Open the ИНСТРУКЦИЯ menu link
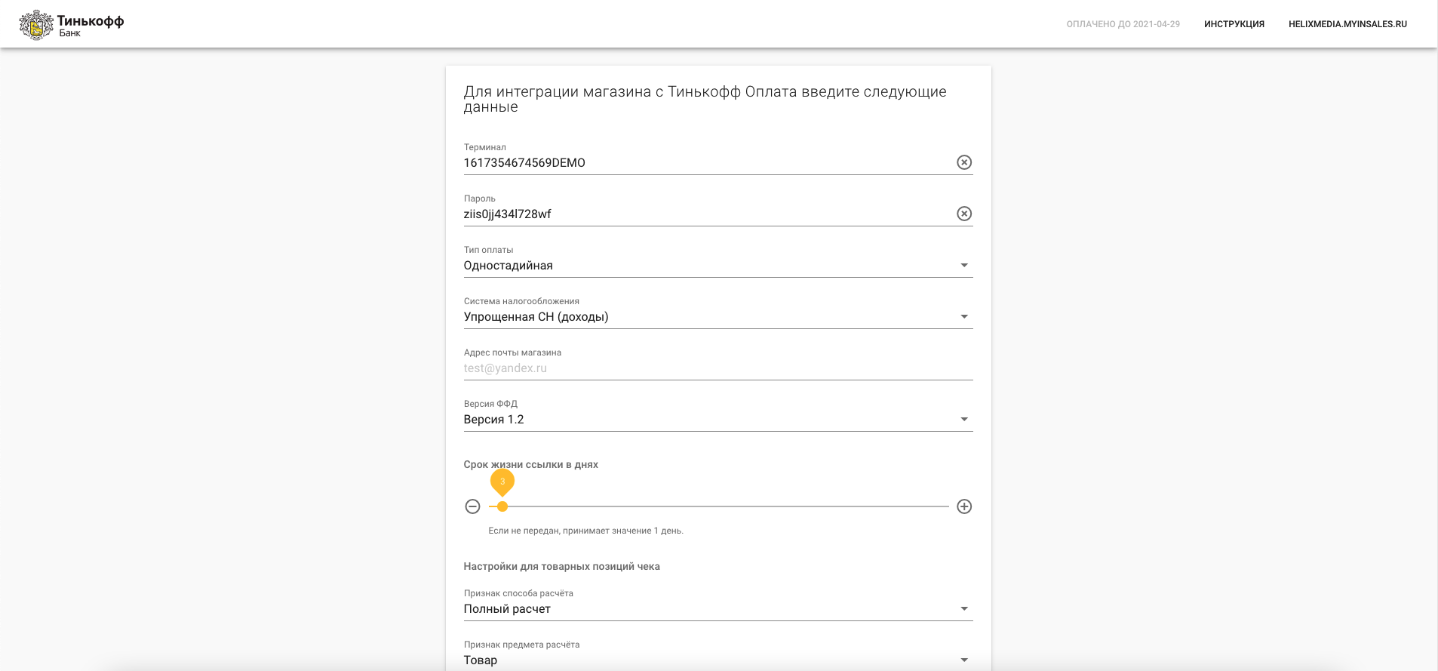The width and height of the screenshot is (1438, 671). coord(1234,24)
